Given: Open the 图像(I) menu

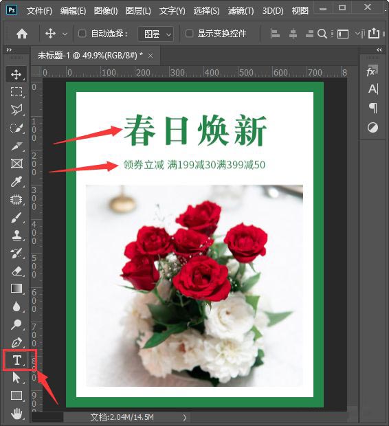Looking at the screenshot, I should tap(106, 11).
